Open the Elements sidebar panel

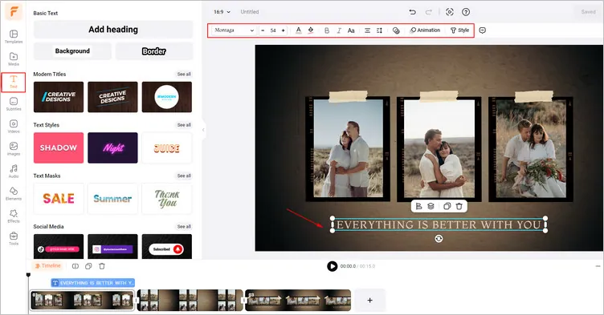(14, 194)
